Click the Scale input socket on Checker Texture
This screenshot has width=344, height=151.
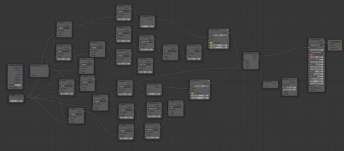pyautogui.click(x=243, y=68)
